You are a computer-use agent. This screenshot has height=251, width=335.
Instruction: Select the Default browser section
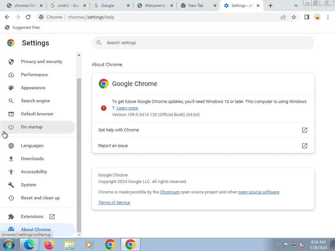(38, 114)
